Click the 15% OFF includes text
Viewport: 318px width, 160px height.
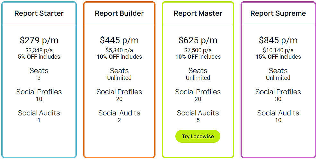pyautogui.click(x=278, y=57)
